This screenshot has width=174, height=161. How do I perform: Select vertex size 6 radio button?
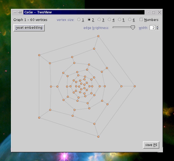130,20
